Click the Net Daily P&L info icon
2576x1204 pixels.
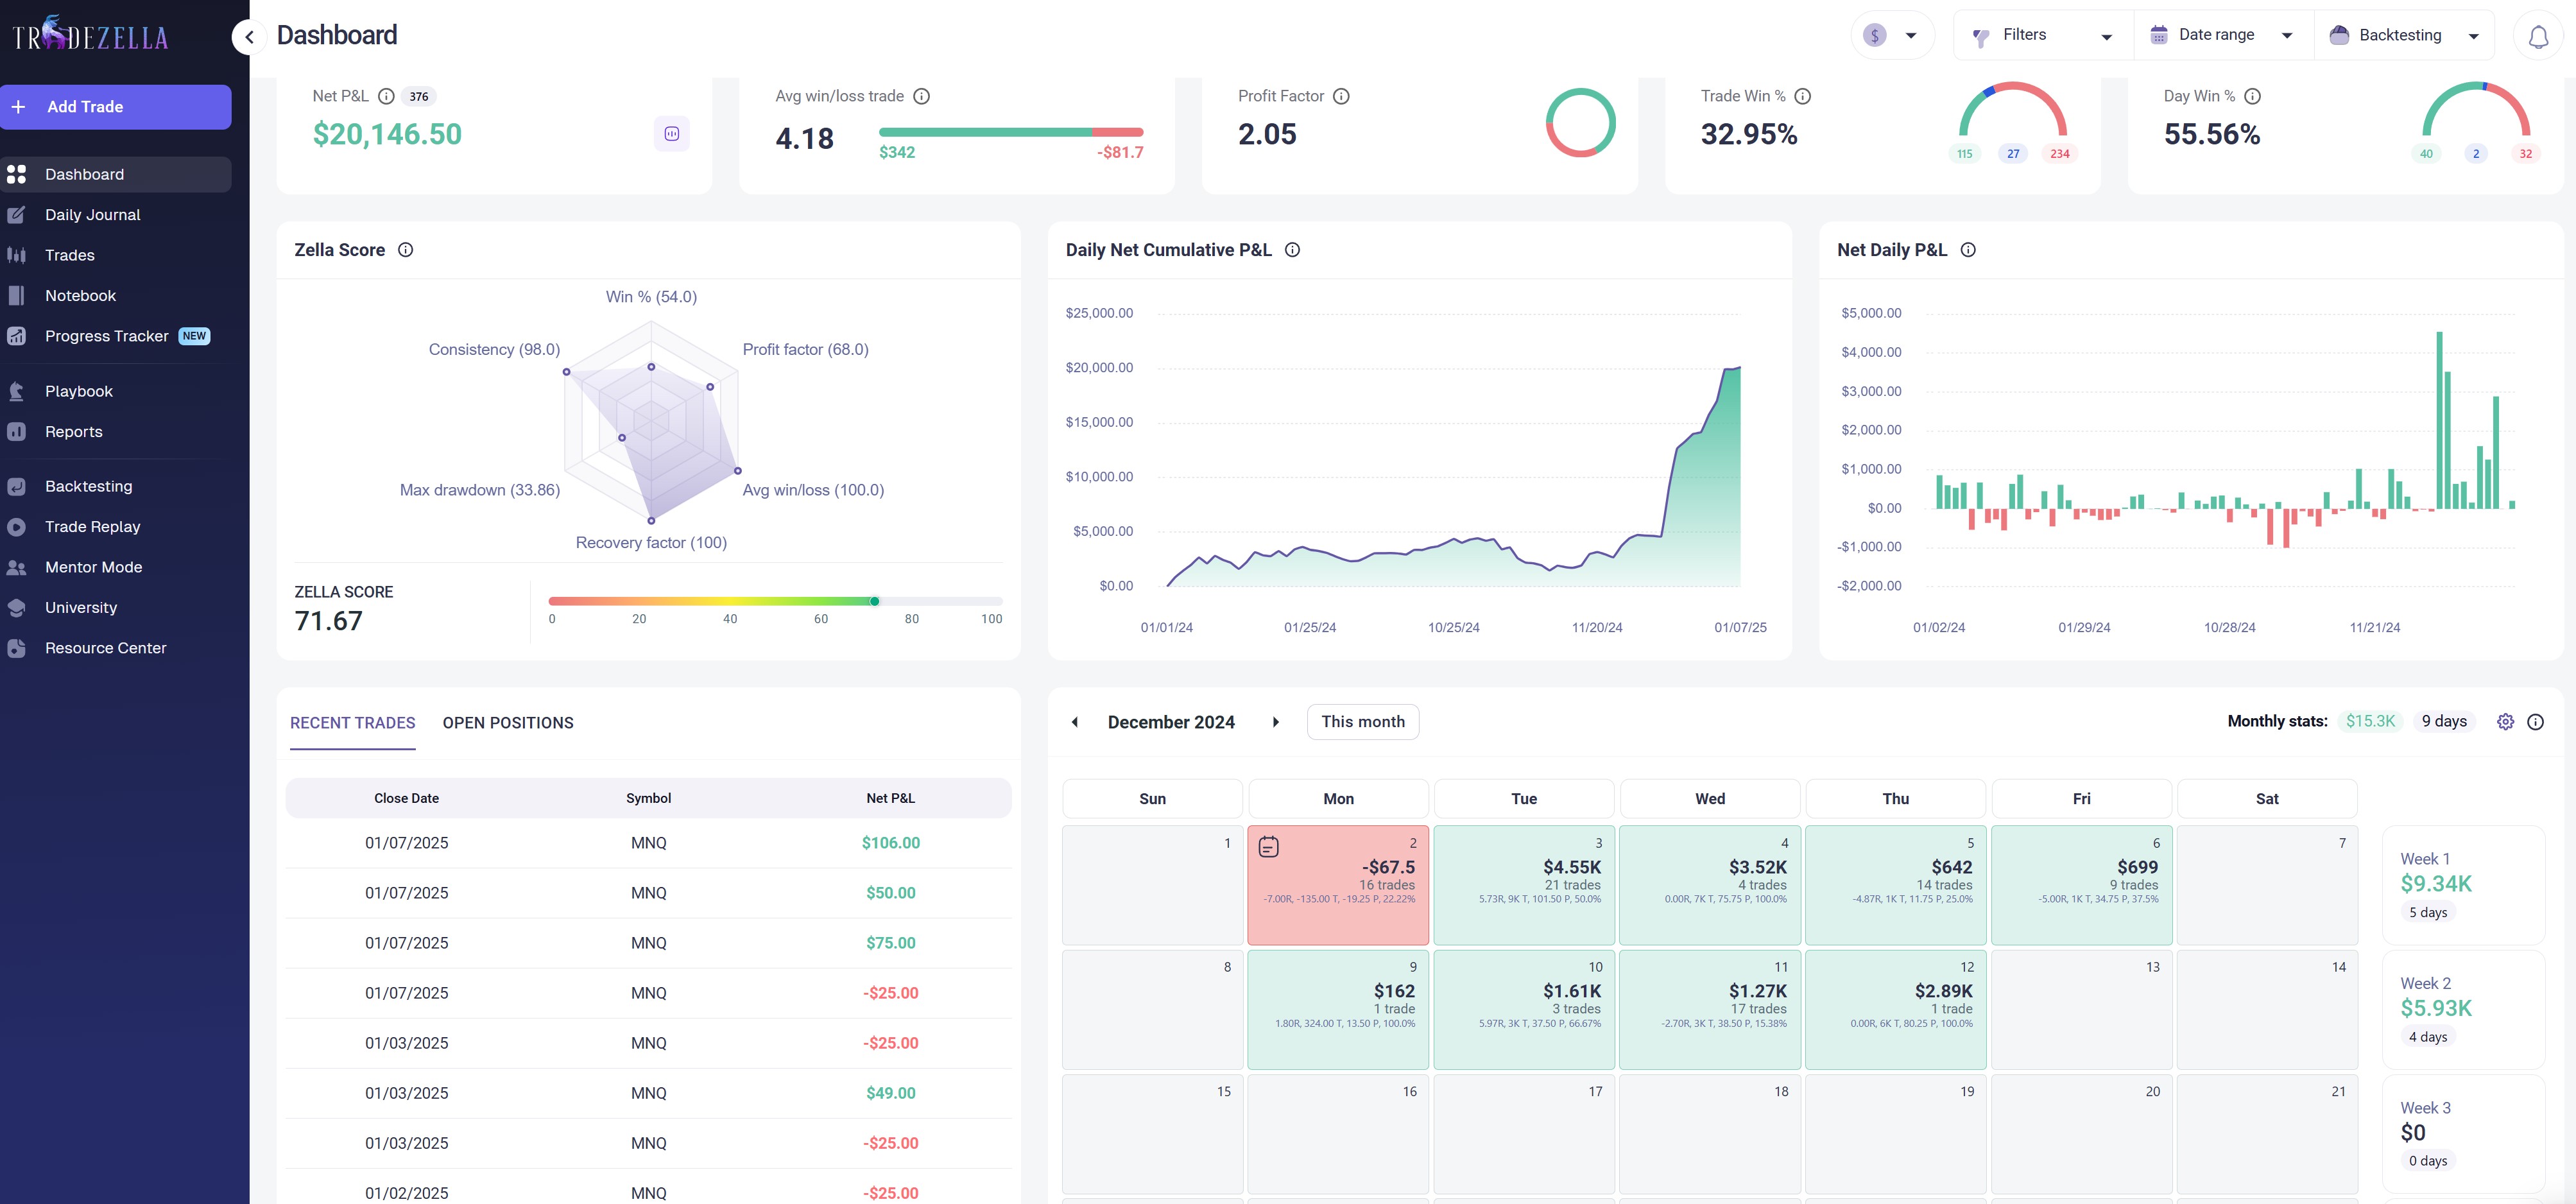pos(1968,250)
